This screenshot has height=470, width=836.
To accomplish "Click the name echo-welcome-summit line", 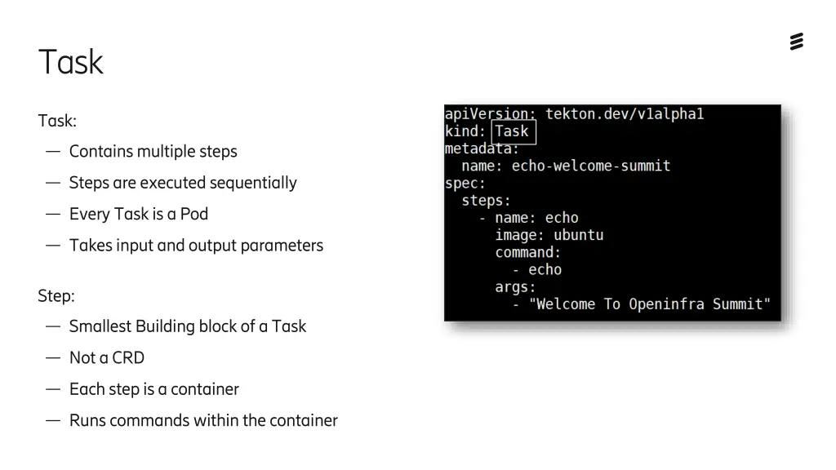I will point(566,166).
